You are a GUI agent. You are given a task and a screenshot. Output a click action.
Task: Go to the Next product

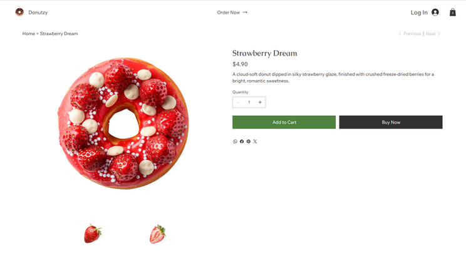pos(433,33)
